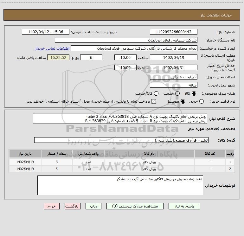Image resolution: width=244 pixels, height=236 pixels.
Task: Click the price validity date 1402/04/31 field
Action: tap(174, 68)
